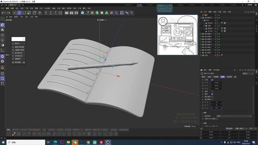Collapse the null group in the Object Manager
The image size is (258, 145).
(202, 21)
